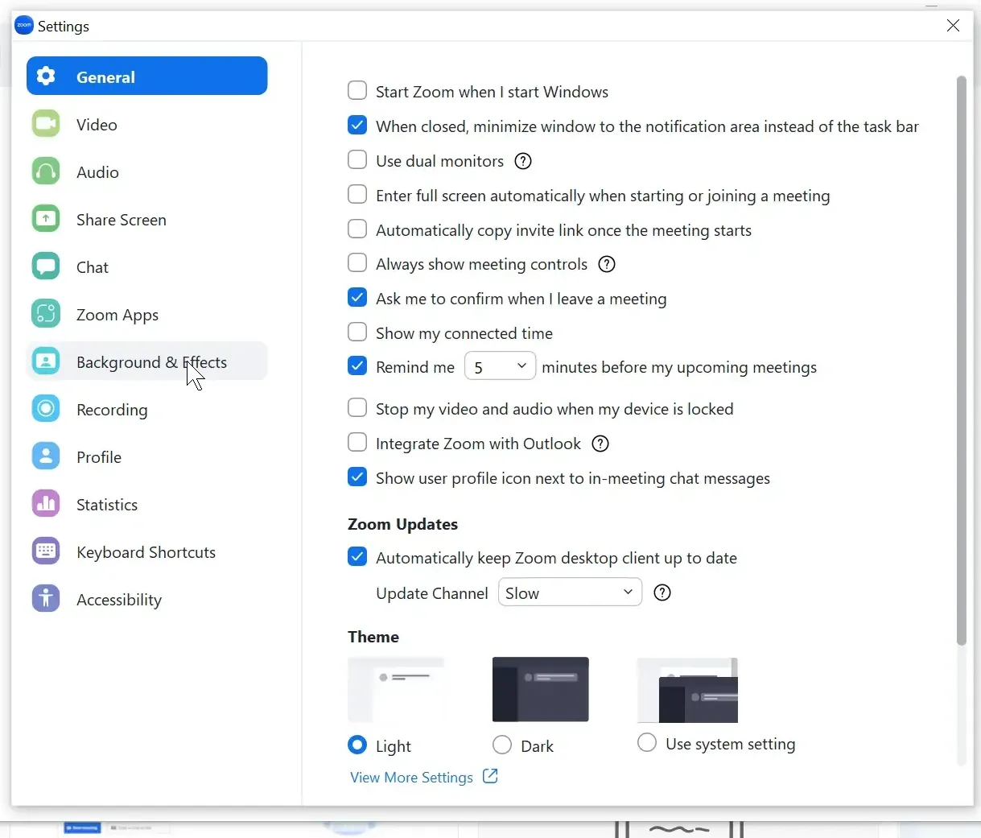Open the View More Settings link
This screenshot has height=838, width=981.
(x=411, y=777)
